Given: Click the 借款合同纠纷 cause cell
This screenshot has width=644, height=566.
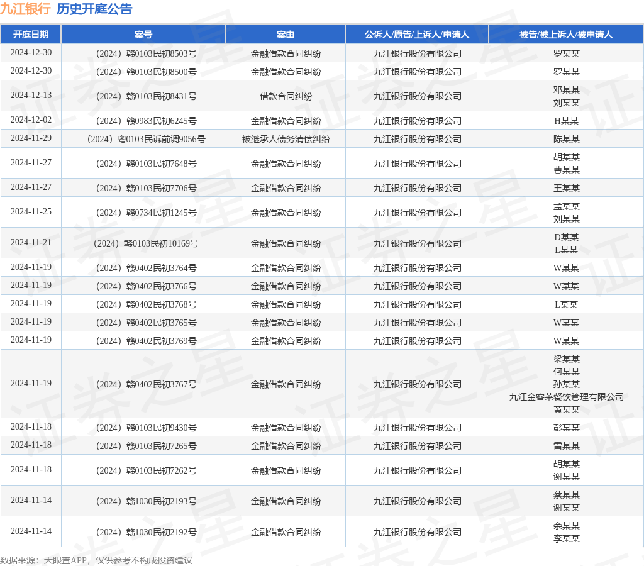Looking at the screenshot, I should click(286, 96).
